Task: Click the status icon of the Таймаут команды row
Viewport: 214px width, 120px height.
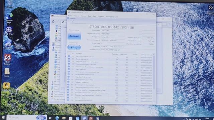Action: coord(68,82)
